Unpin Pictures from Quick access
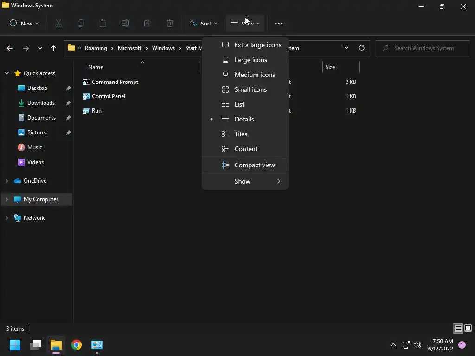Image resolution: width=475 pixels, height=356 pixels. [69, 133]
